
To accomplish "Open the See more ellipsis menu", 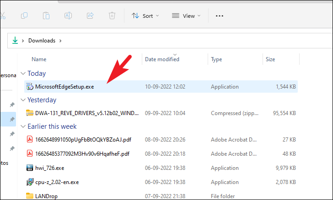I will coord(220,16).
